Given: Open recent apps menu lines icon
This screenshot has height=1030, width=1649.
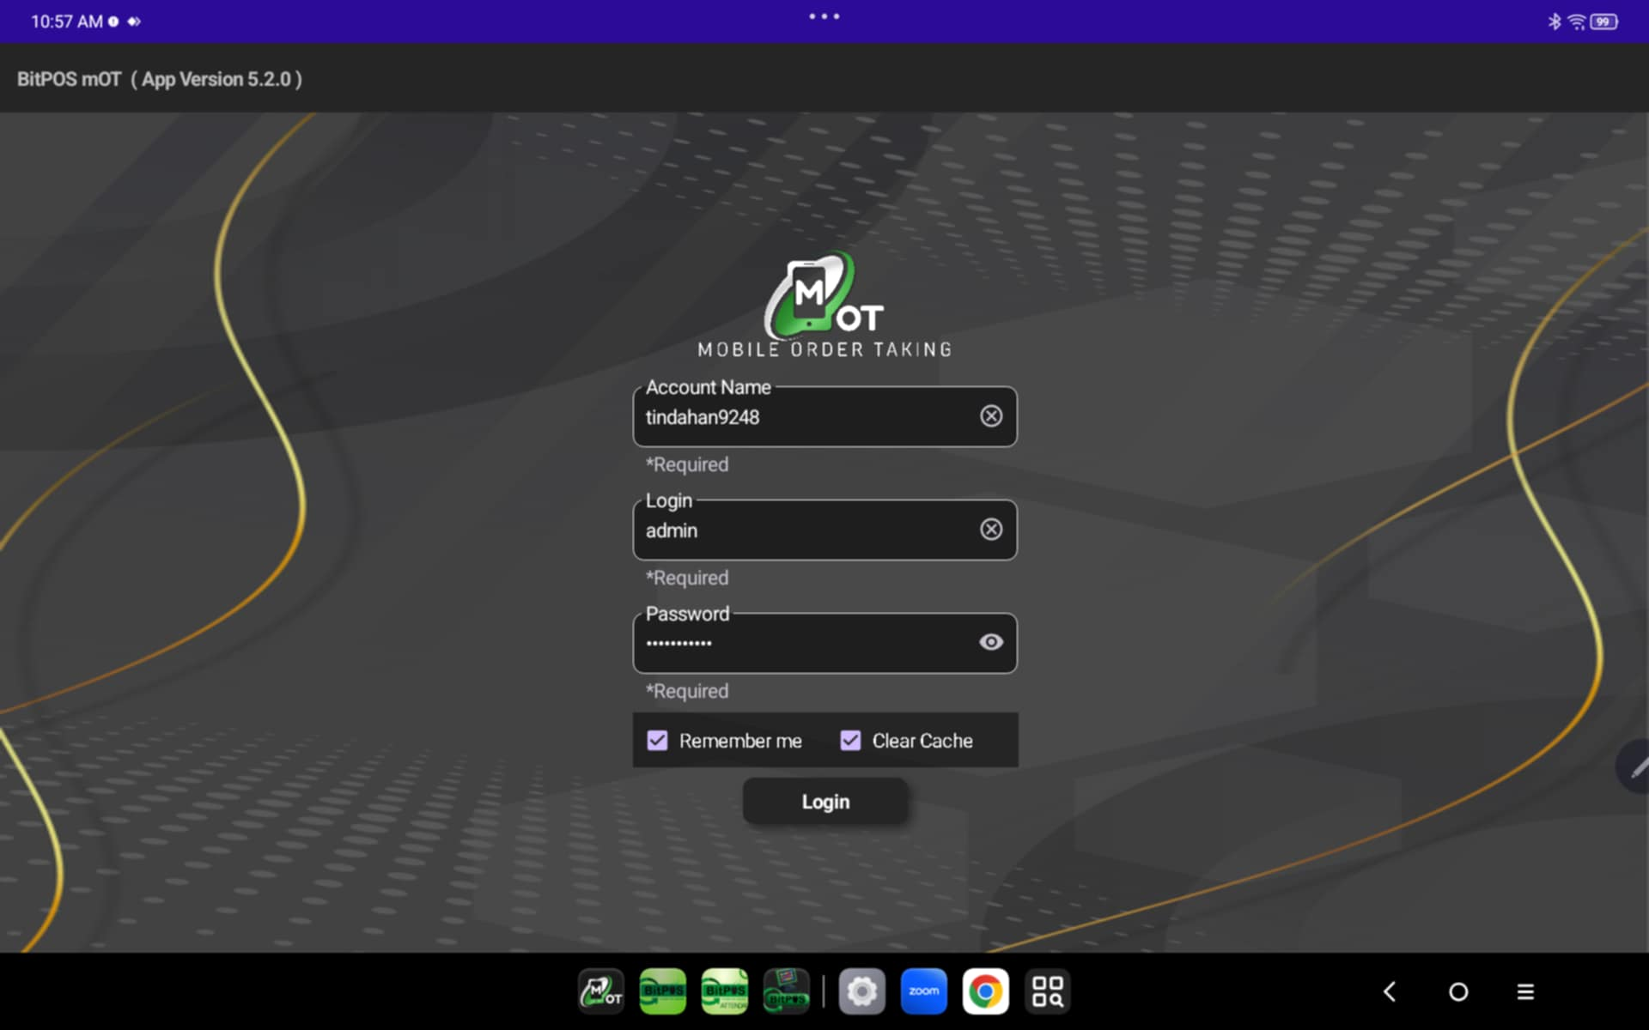Looking at the screenshot, I should tap(1525, 992).
